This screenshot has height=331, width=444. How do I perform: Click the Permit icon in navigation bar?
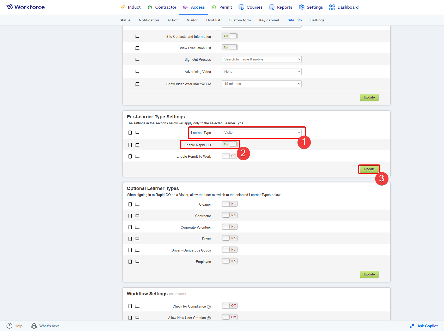click(214, 7)
